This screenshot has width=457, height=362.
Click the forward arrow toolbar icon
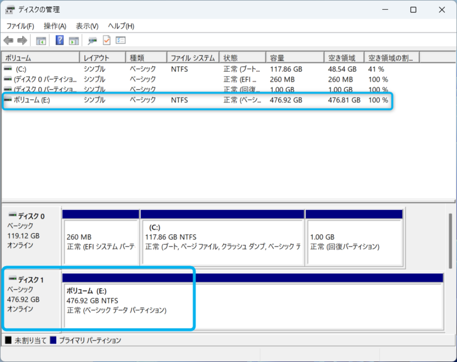pos(22,41)
